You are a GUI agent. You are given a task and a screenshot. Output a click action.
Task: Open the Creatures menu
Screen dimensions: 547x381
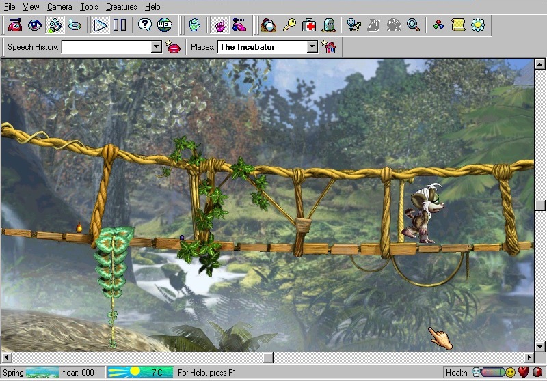[122, 7]
